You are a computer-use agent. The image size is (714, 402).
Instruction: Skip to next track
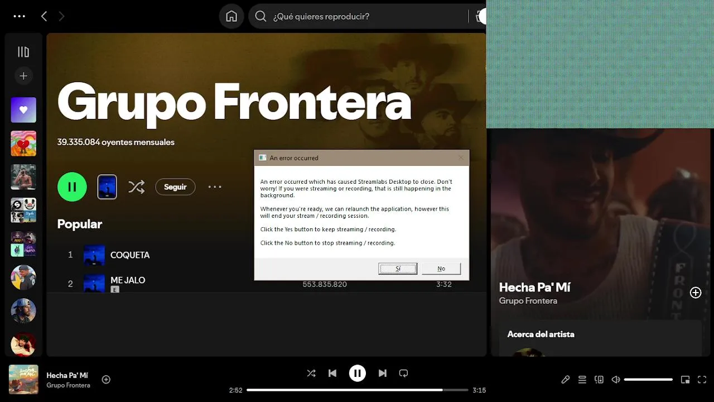click(383, 373)
